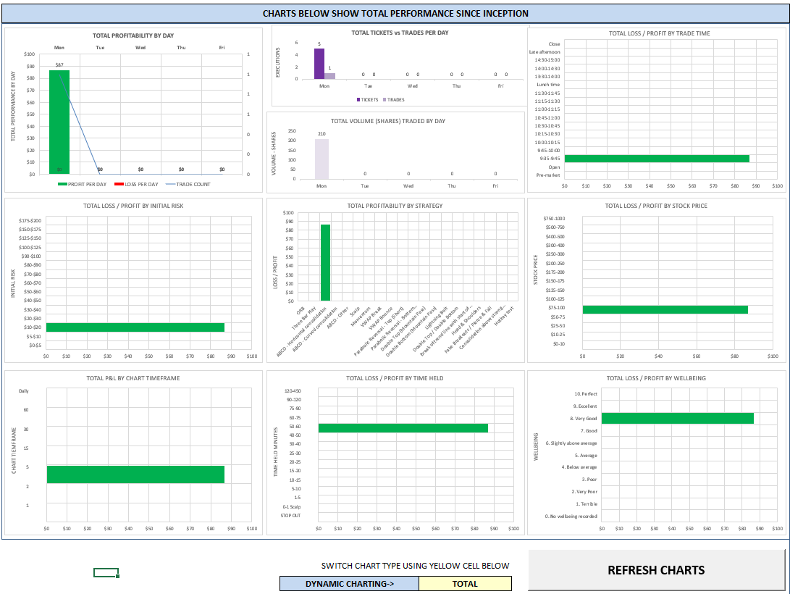Click the REFRESH CHARTS button
The height and width of the screenshot is (594, 790).
(656, 570)
